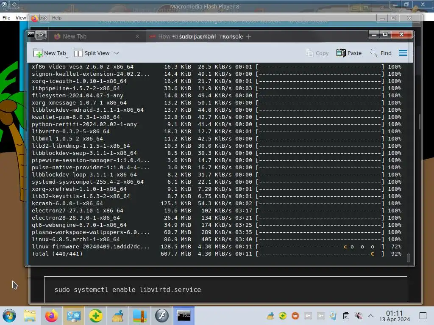This screenshot has width=434, height=325.
Task: Click the line 'libverto-0.3.2-5-x86_64'
Action: pyautogui.click(x=71, y=132)
